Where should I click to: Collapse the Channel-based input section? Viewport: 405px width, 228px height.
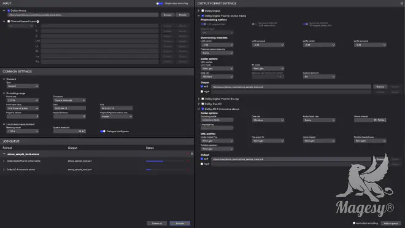click(x=4, y=22)
